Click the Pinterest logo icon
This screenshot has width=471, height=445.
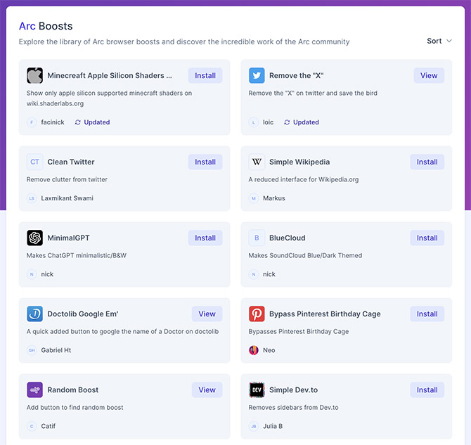click(x=257, y=314)
